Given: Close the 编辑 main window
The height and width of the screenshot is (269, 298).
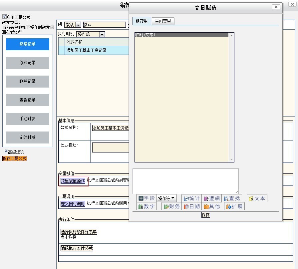Looking at the screenshot, I should (x=292, y=4).
